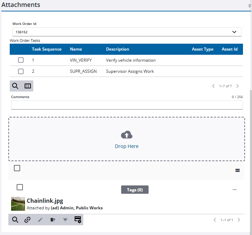
Task: Click the link attachment icon
Action: pos(27,220)
